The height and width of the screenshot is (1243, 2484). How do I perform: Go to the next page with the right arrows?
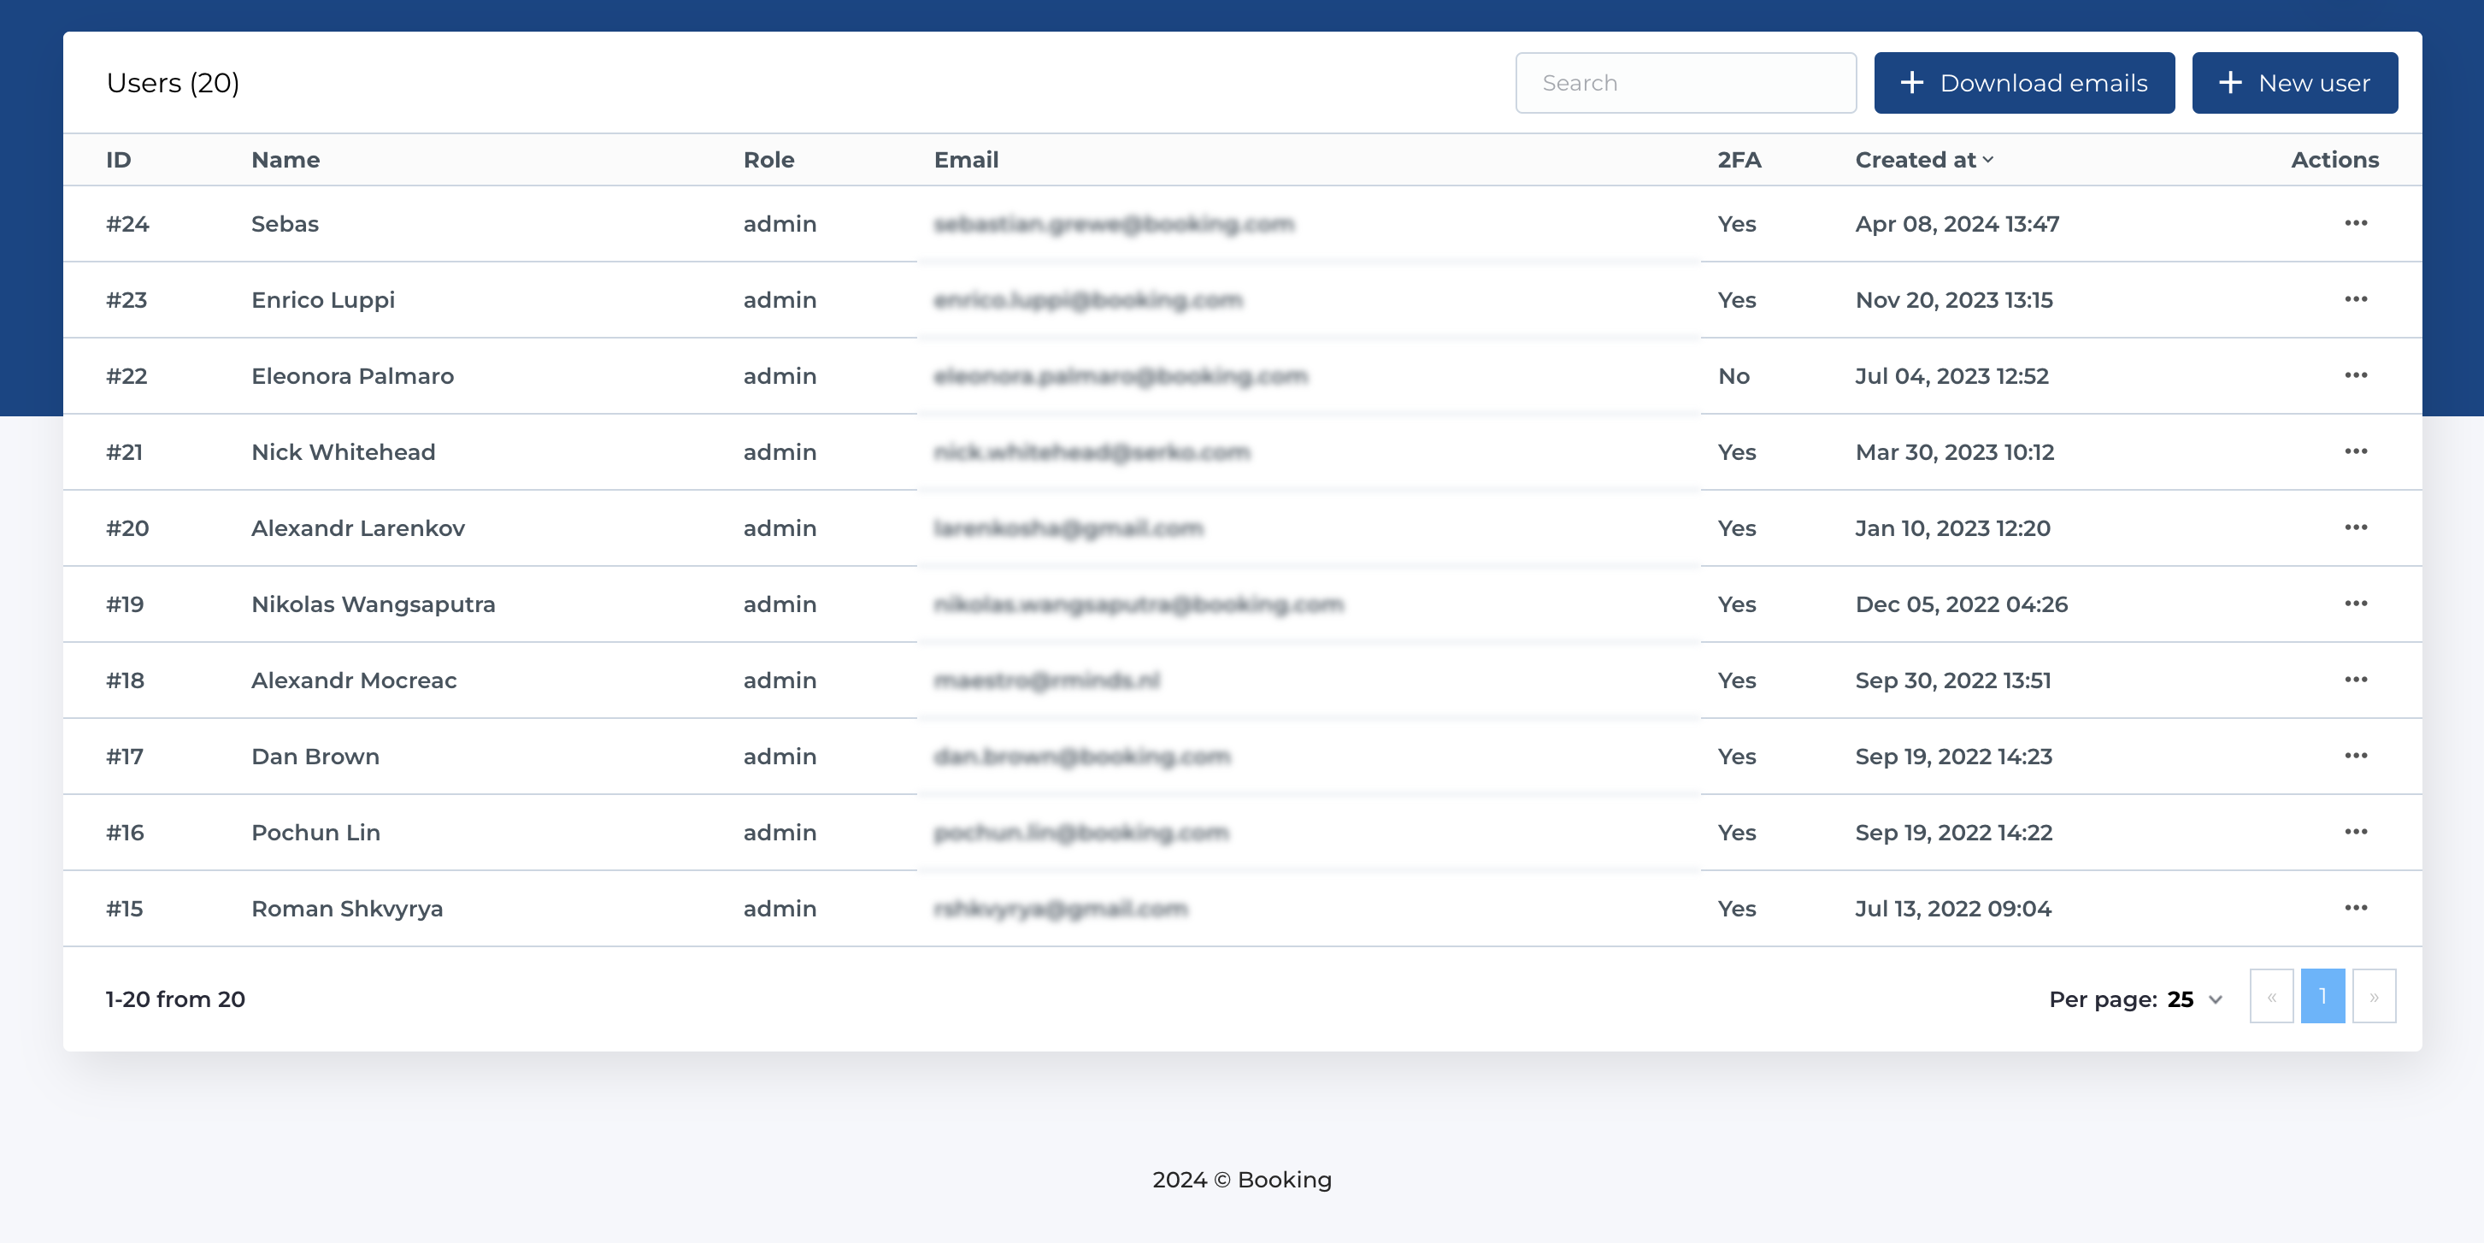(x=2372, y=996)
